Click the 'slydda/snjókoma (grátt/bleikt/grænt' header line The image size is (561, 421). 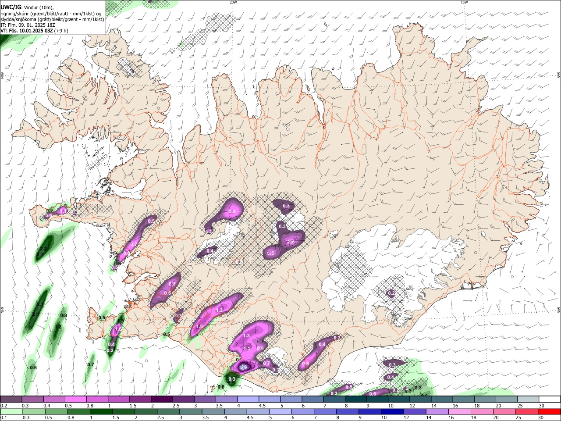pyautogui.click(x=52, y=19)
